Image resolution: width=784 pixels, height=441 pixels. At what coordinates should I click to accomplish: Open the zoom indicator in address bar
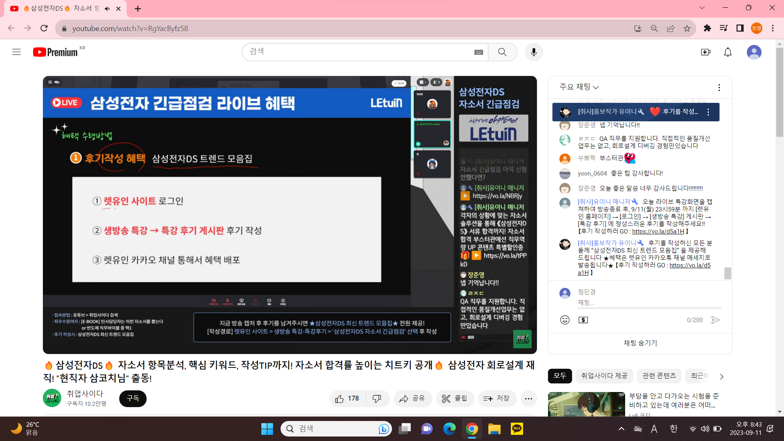click(654, 28)
